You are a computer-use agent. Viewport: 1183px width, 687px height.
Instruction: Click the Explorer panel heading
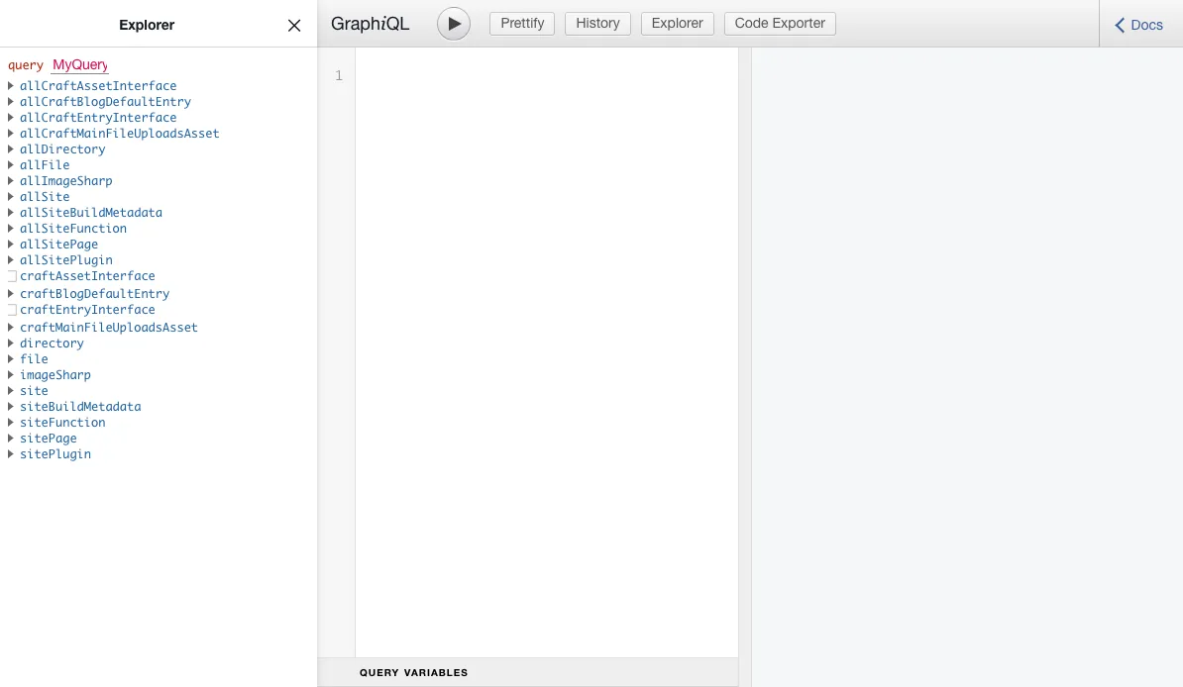point(147,25)
